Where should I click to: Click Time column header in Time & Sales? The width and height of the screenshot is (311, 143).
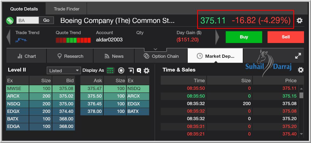[183, 80]
